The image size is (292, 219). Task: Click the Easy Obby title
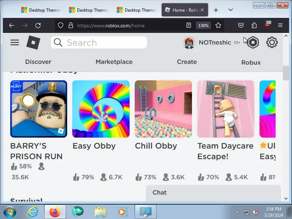click(x=94, y=146)
